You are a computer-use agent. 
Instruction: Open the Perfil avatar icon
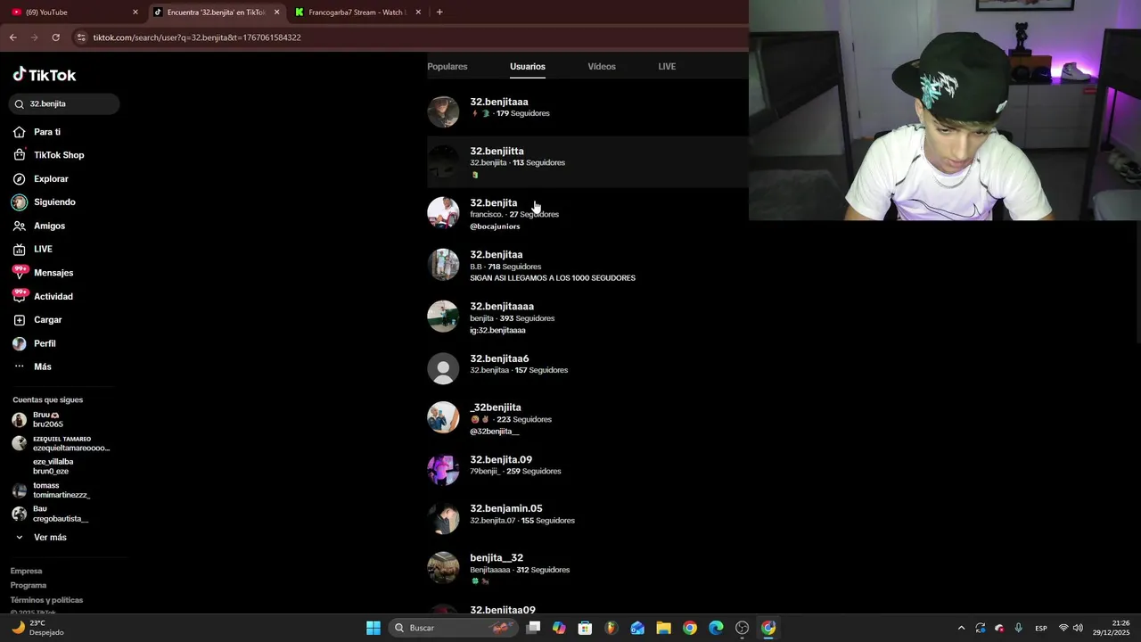19,343
